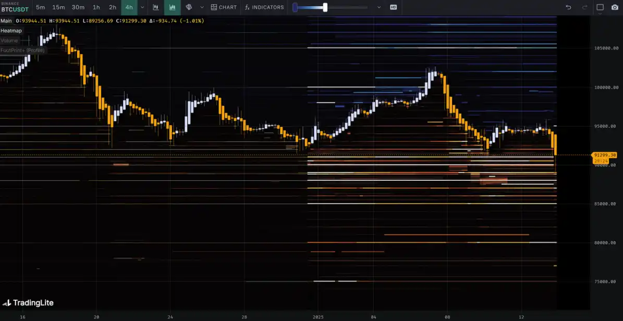Click the crosshair cursor tool icon
This screenshot has height=321, width=623.
189,7
